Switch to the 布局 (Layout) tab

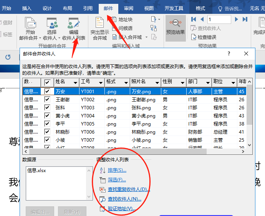[68, 8]
